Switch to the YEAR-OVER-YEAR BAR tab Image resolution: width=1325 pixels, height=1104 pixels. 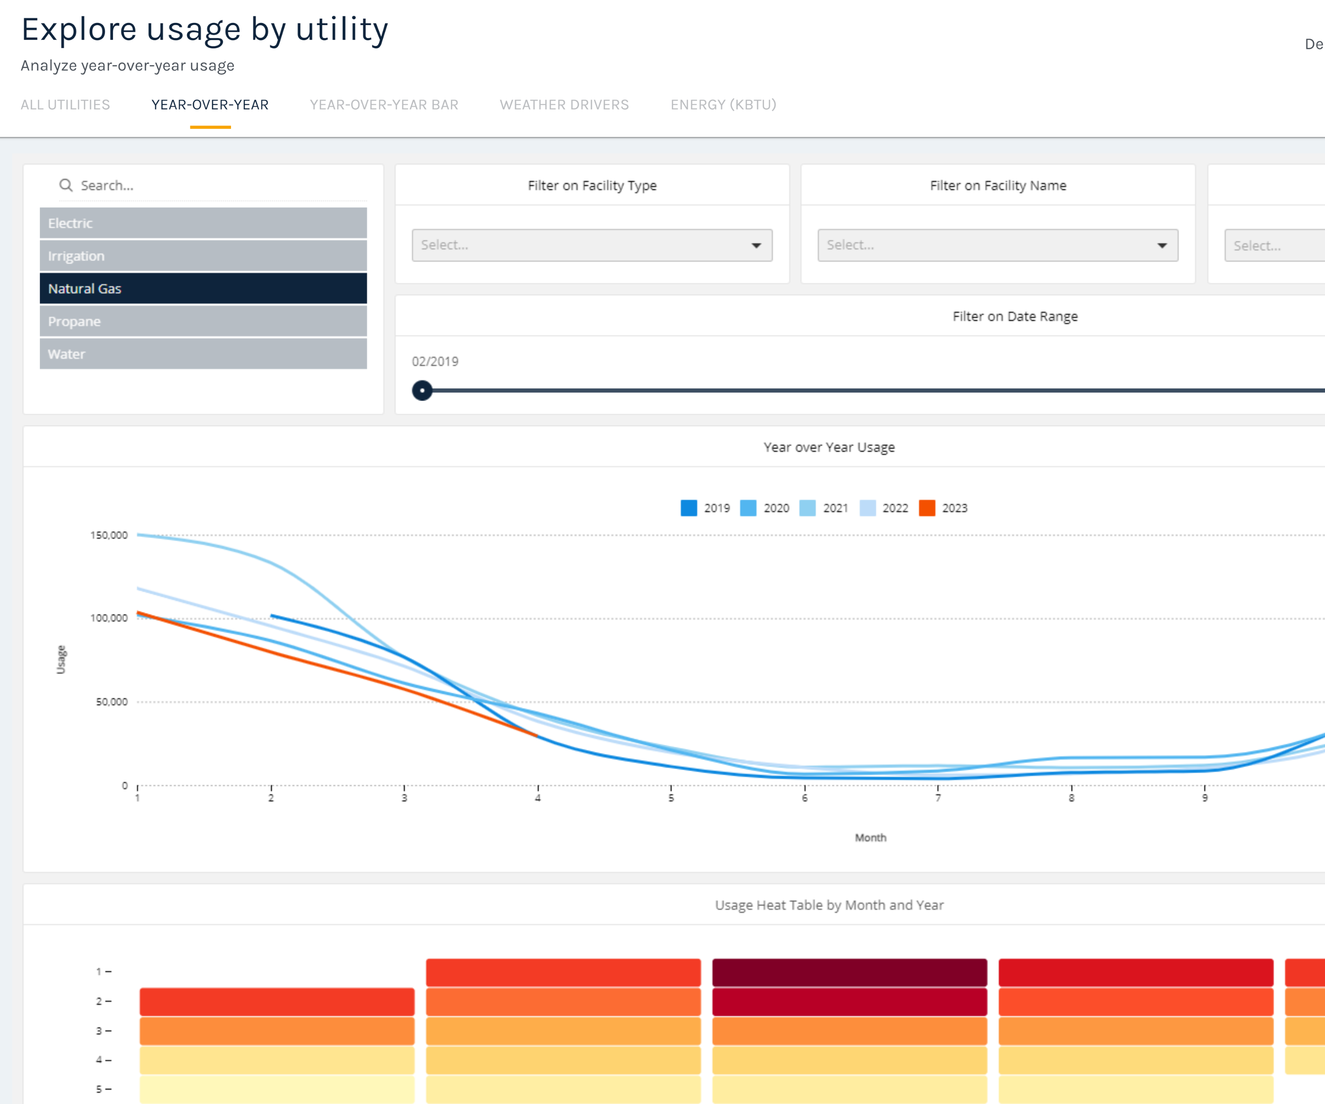[x=383, y=105]
